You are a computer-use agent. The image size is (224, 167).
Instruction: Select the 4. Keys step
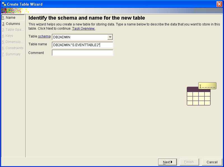pyautogui.click(x=8, y=36)
